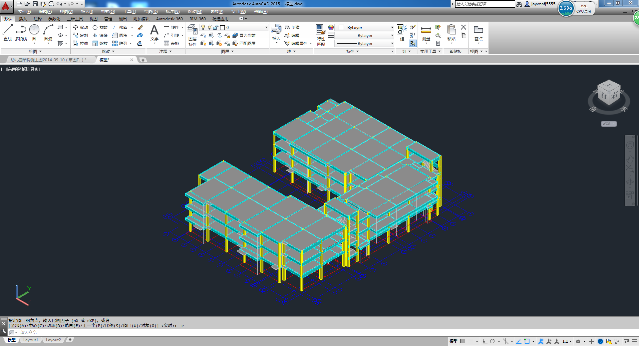
Task: Open Layer Properties (图层特性) manager
Action: (192, 35)
